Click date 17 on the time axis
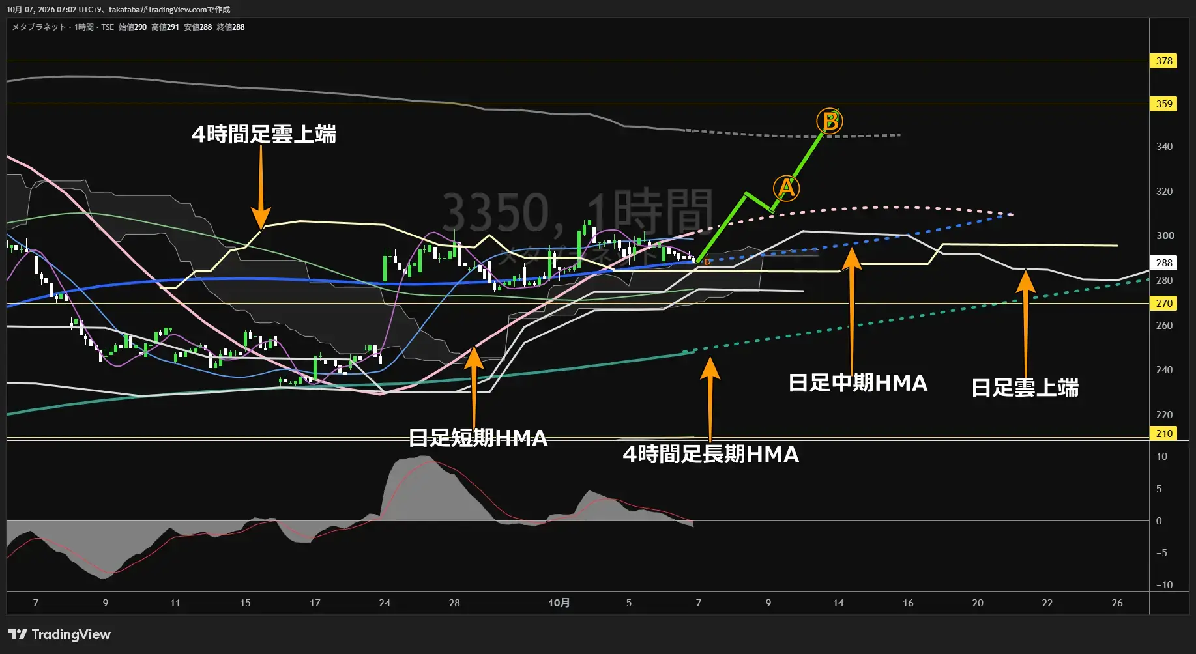This screenshot has height=654, width=1196. click(315, 603)
